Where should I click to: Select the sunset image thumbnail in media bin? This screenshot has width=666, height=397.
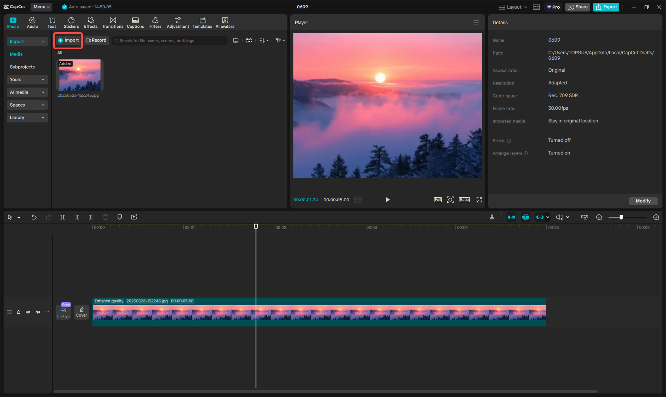coord(80,75)
